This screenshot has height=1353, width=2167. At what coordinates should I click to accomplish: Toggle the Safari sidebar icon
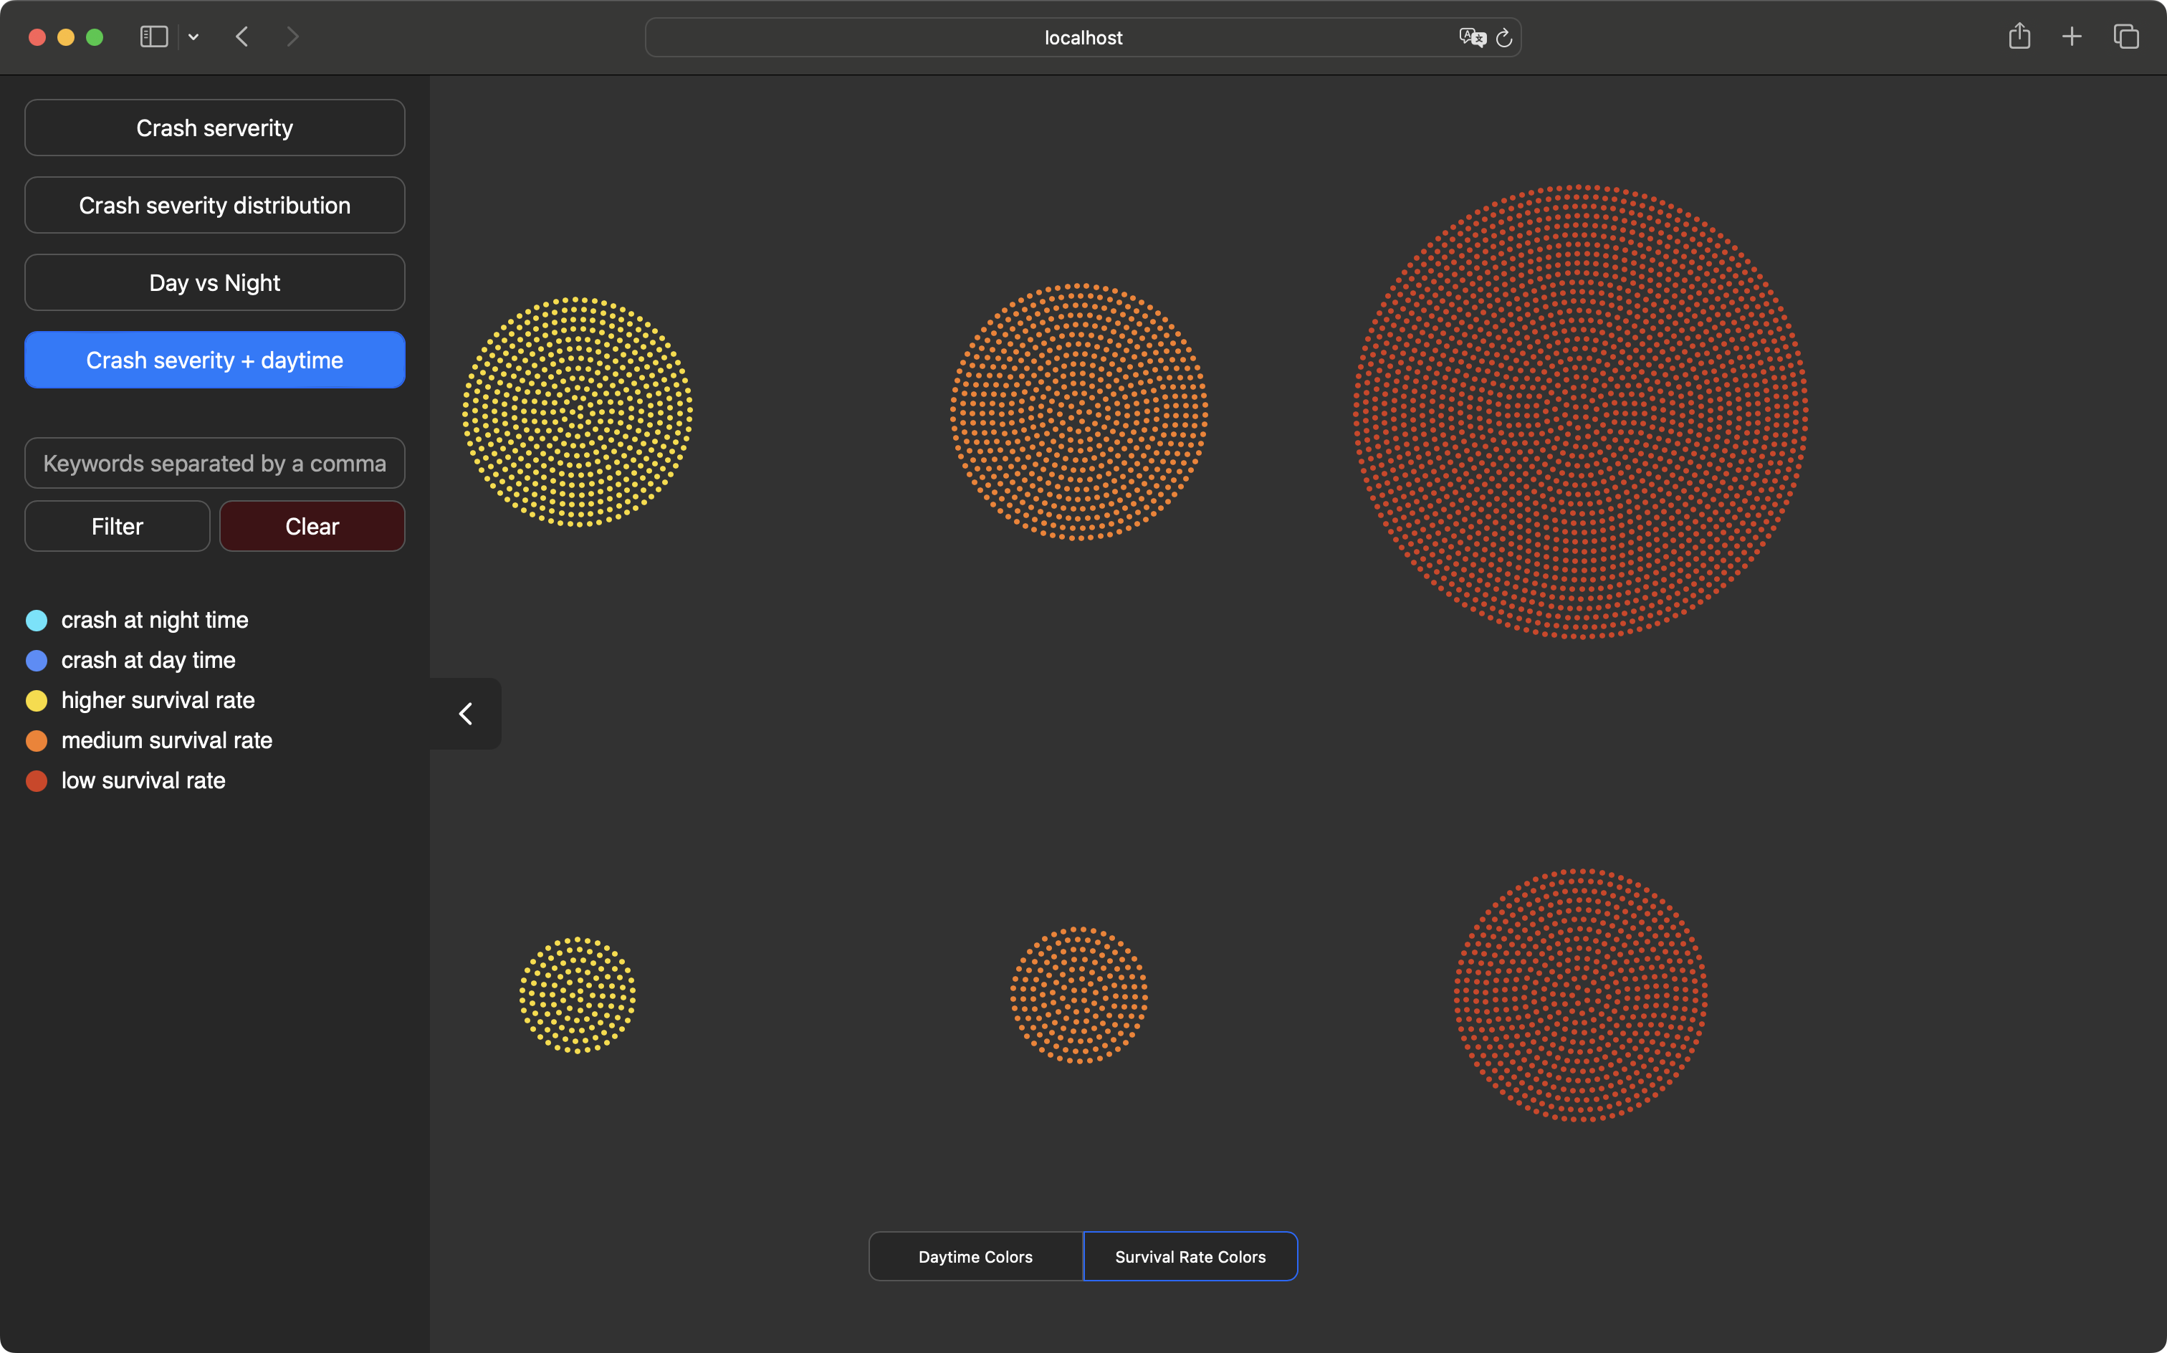[154, 37]
